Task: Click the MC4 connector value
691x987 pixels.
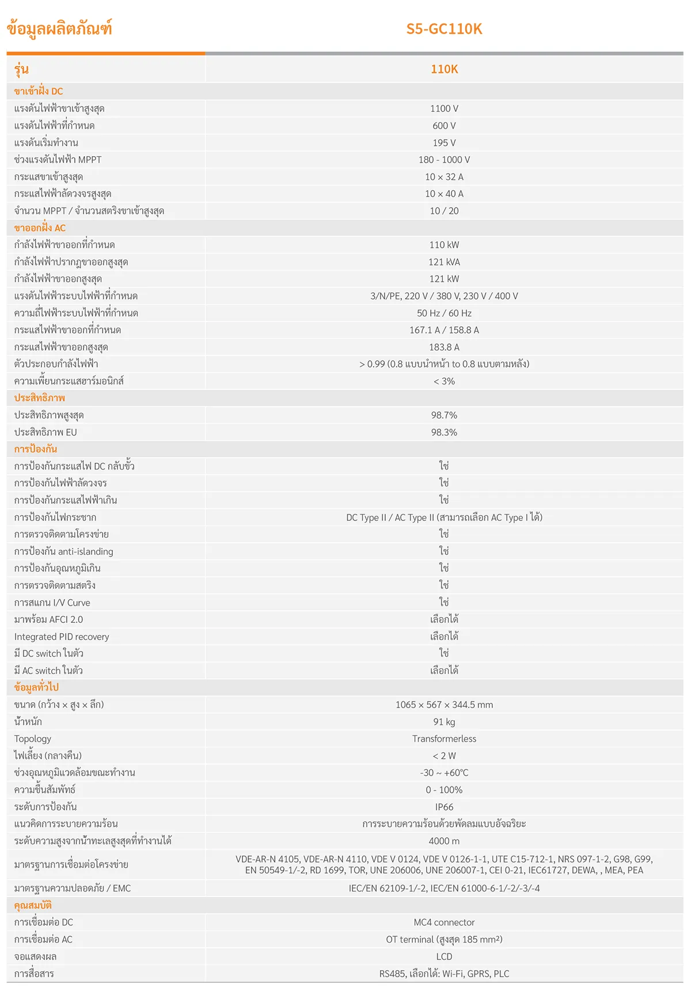Action: (444, 922)
